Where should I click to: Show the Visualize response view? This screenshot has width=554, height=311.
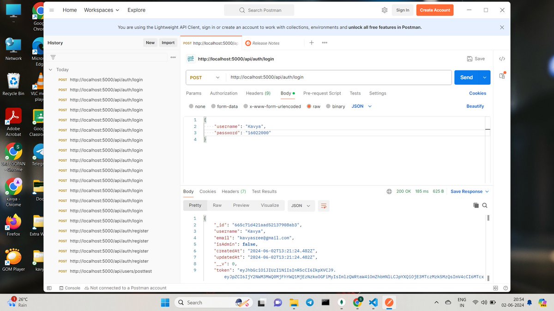point(270,205)
